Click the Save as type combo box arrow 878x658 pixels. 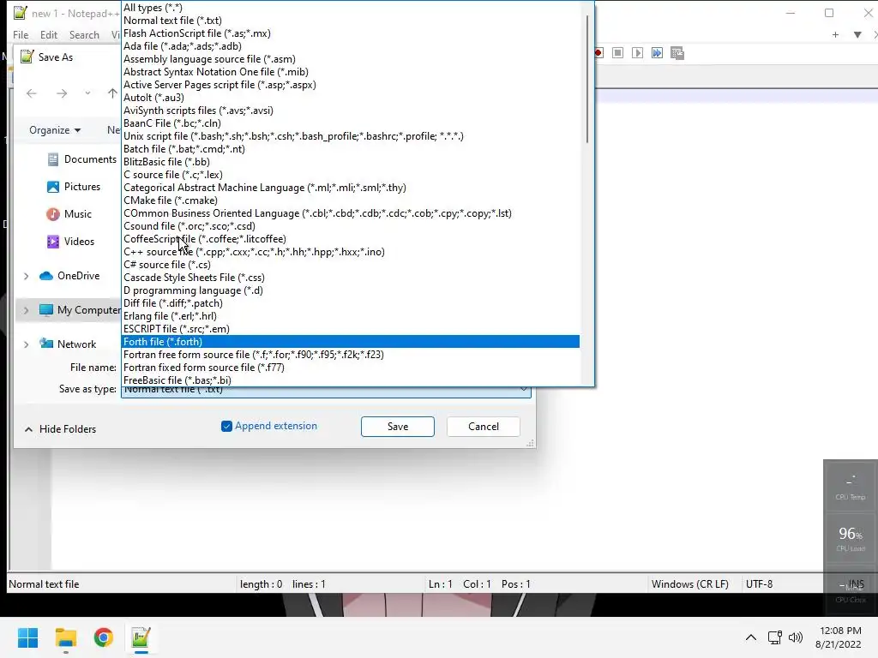tap(523, 390)
